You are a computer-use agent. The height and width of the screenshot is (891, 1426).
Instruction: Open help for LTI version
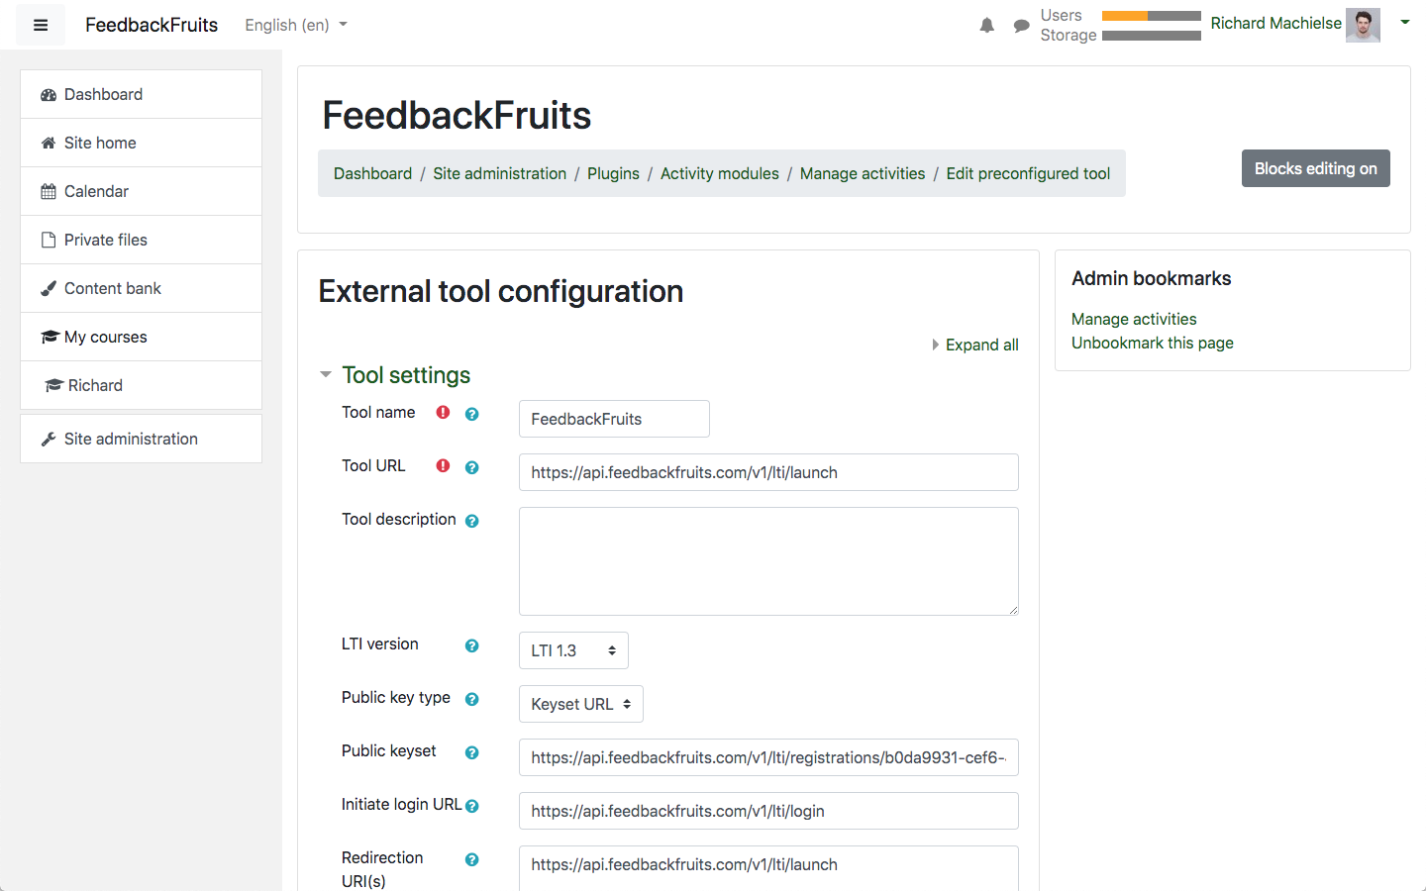(472, 645)
